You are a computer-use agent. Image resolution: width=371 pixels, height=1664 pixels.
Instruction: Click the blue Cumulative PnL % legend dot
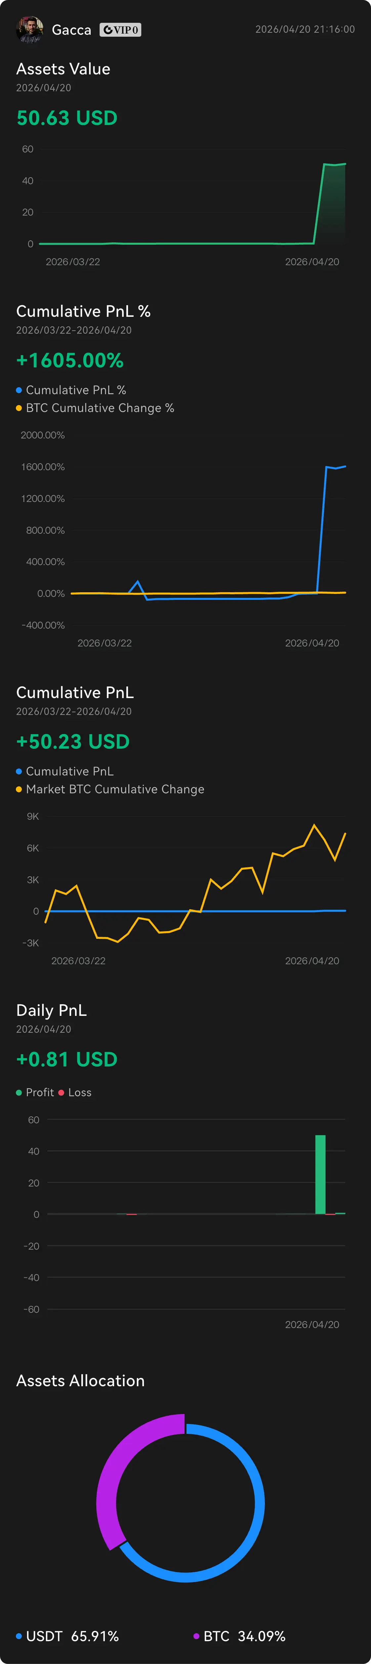point(19,390)
